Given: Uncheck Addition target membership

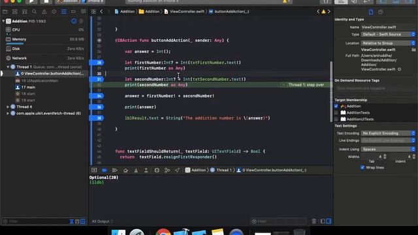Looking at the screenshot, I should point(336,106).
